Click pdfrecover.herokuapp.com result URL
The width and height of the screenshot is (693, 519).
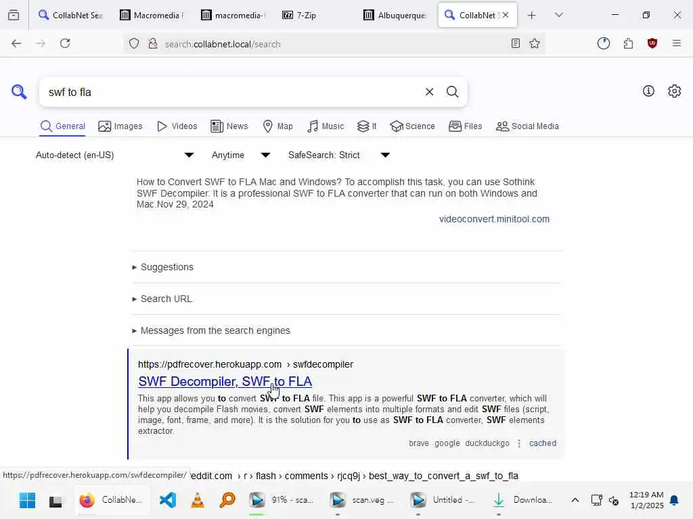coord(245,364)
